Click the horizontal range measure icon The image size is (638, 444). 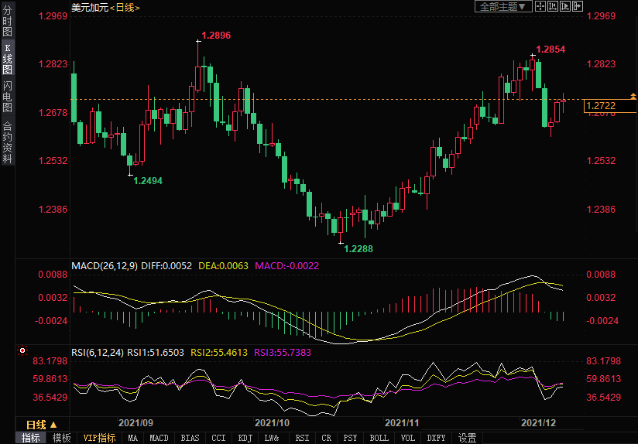pyautogui.click(x=552, y=6)
